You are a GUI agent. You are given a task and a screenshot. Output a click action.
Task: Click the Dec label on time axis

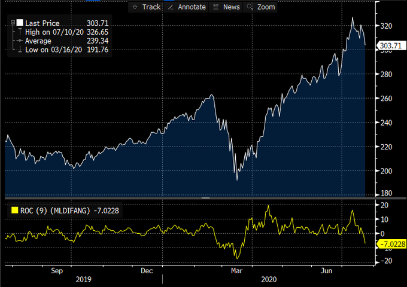pos(147,271)
